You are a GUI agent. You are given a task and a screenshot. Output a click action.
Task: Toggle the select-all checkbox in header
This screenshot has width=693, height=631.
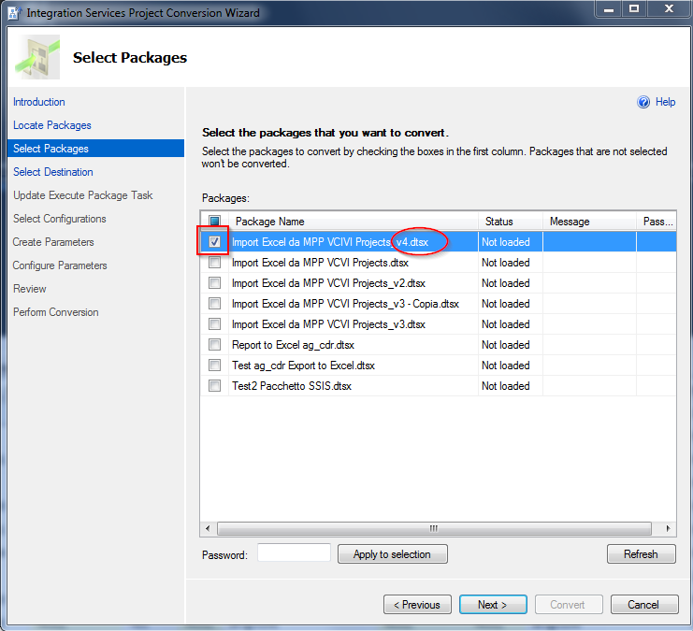[x=214, y=221]
